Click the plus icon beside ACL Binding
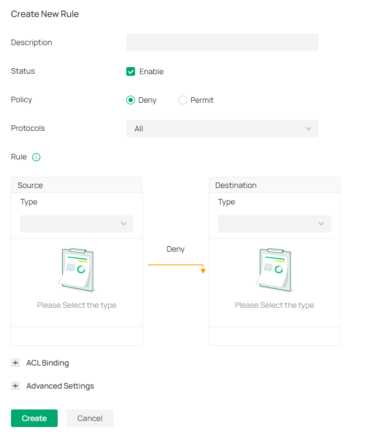 (x=15, y=363)
